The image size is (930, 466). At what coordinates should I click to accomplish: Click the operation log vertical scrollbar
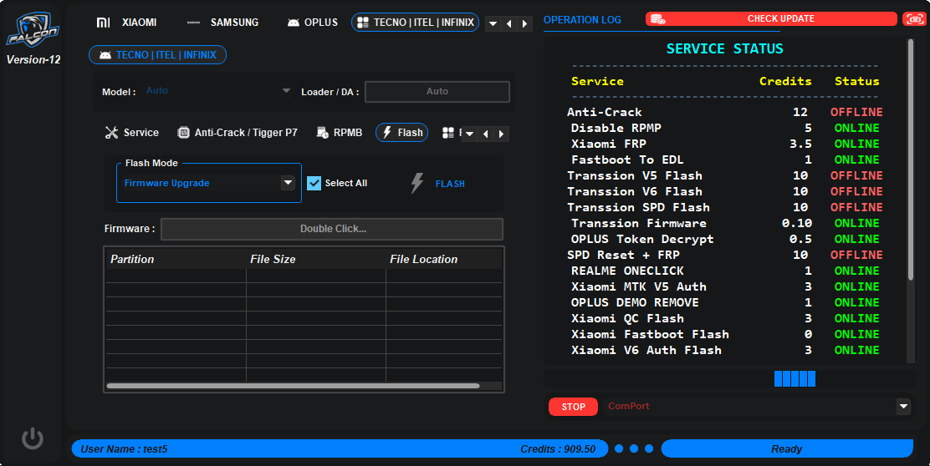click(911, 160)
